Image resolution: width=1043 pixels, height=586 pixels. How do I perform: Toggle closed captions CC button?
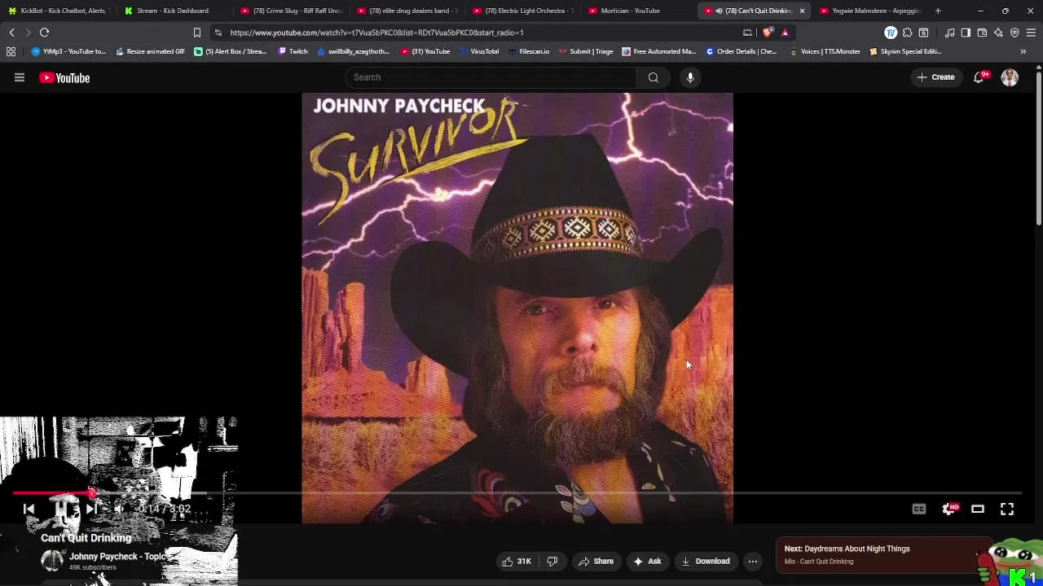pyautogui.click(x=919, y=509)
